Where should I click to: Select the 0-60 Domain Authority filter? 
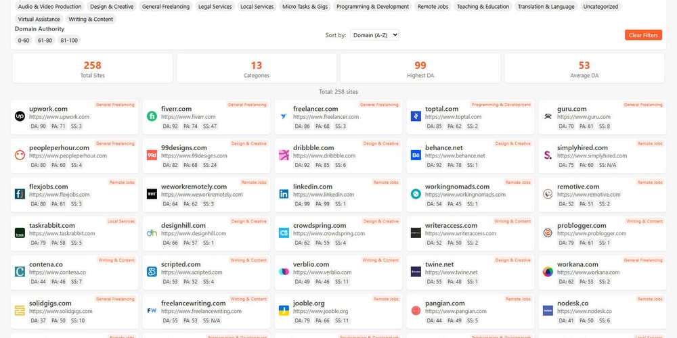[x=24, y=40]
